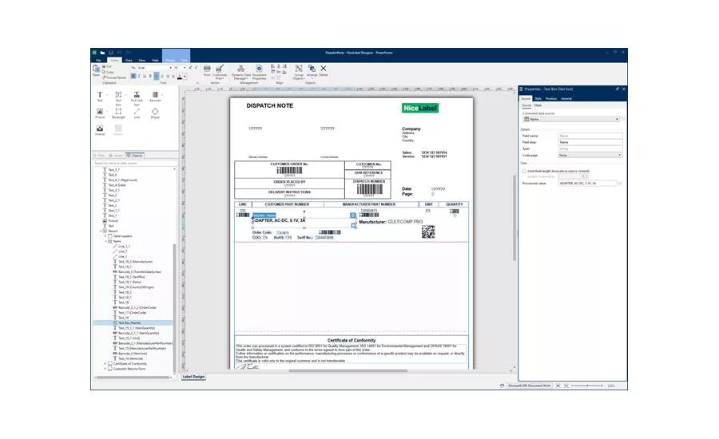
Task: Open the font size dropdown
Action: (x=185, y=68)
